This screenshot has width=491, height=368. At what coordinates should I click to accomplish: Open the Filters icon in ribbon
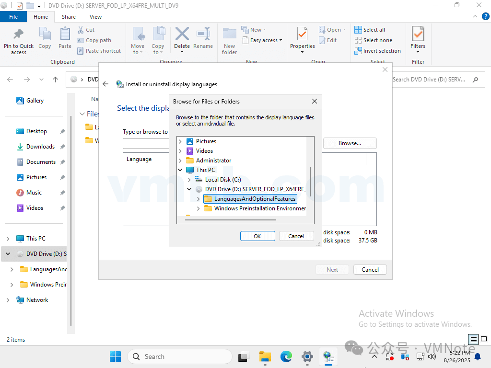(418, 35)
